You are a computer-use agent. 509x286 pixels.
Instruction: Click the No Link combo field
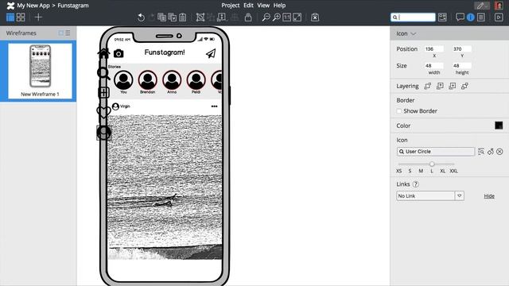point(430,196)
